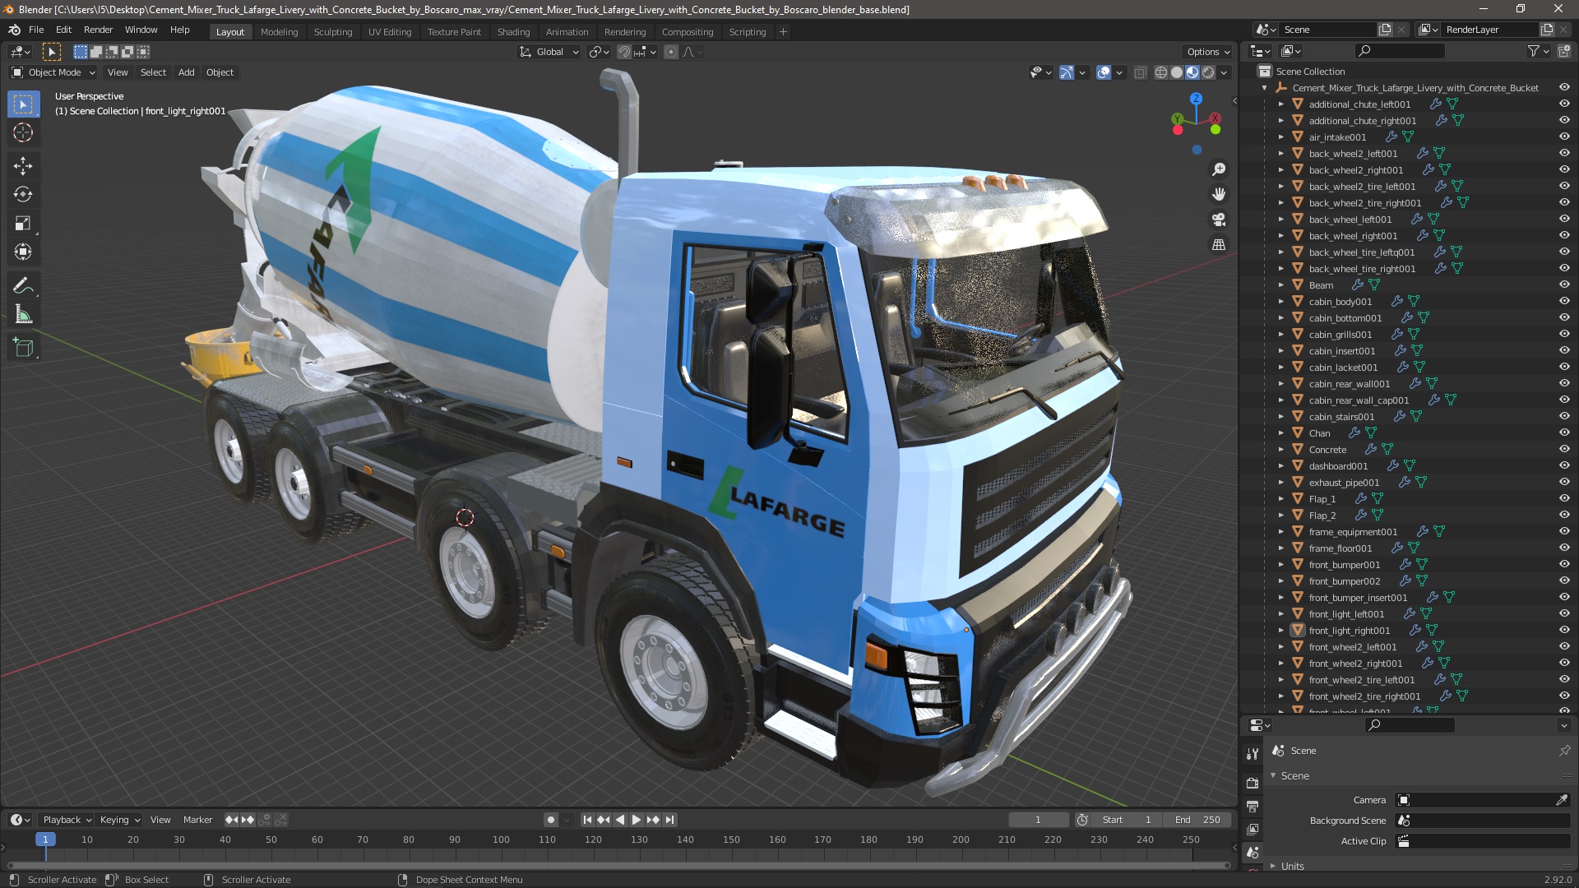Switch to wireframe viewport shading
The image size is (1579, 888).
1161,72
